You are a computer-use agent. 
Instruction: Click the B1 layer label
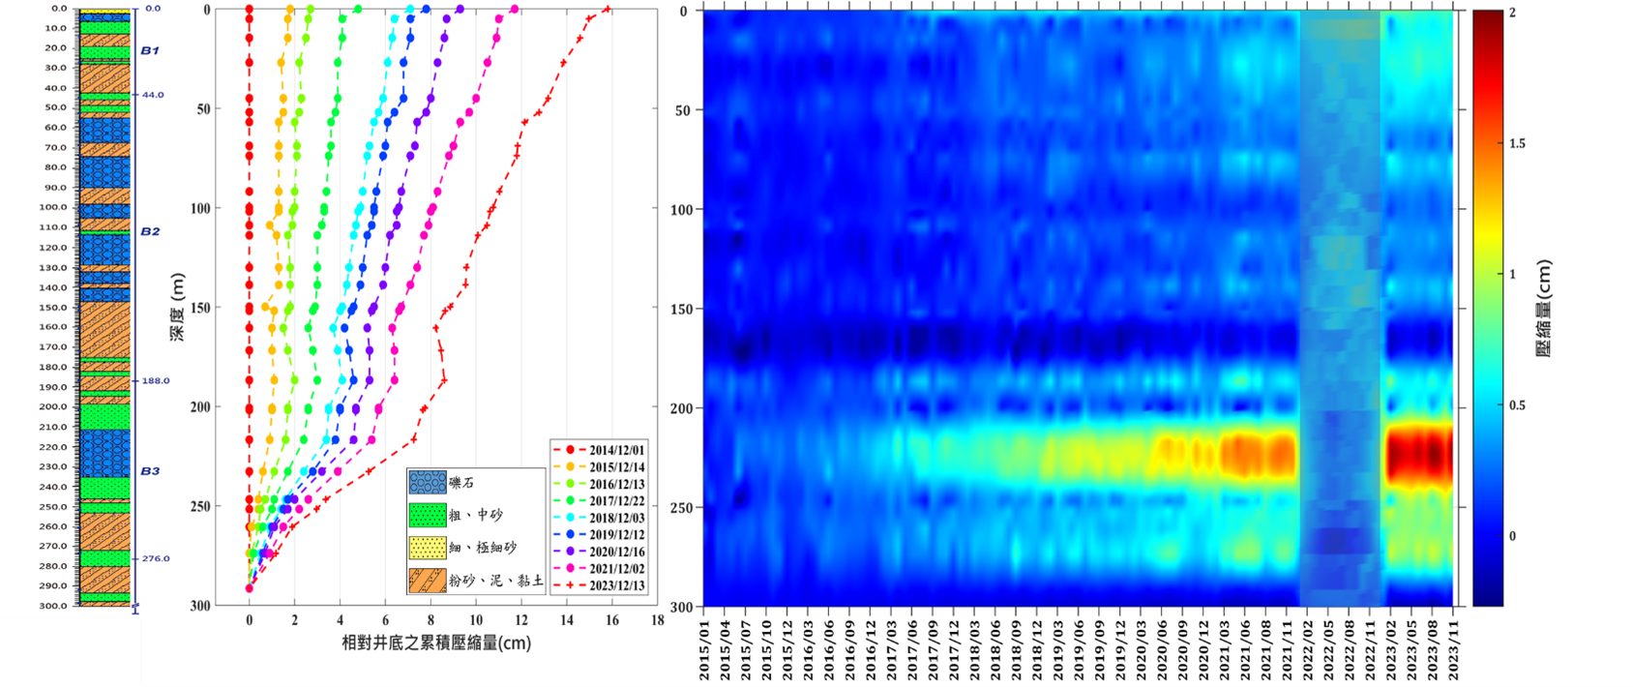[150, 50]
